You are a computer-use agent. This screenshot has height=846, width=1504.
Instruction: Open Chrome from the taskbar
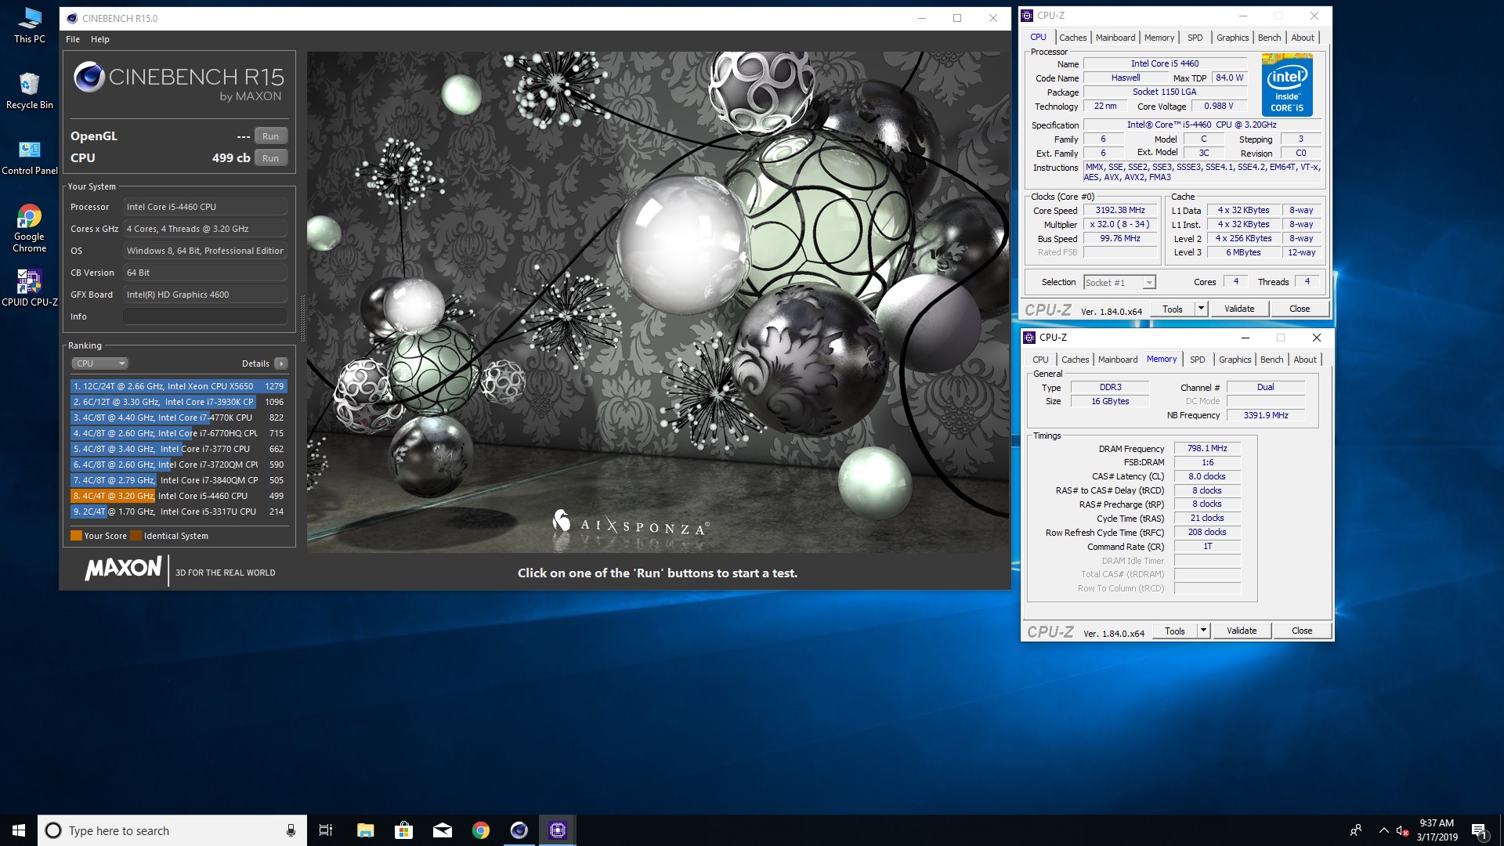pyautogui.click(x=480, y=830)
